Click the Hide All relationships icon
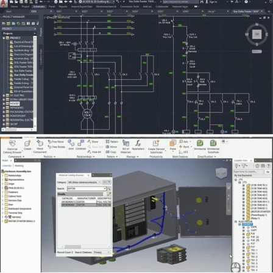Screen dimensions: 273x273 pos(94,152)
